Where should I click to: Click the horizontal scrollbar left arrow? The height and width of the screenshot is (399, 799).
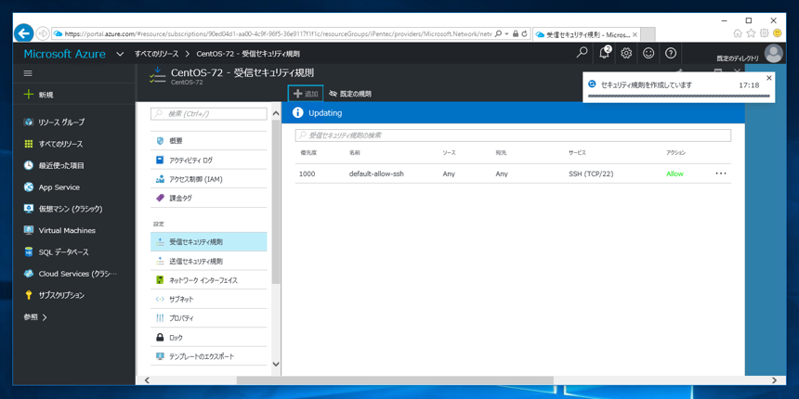(x=147, y=380)
